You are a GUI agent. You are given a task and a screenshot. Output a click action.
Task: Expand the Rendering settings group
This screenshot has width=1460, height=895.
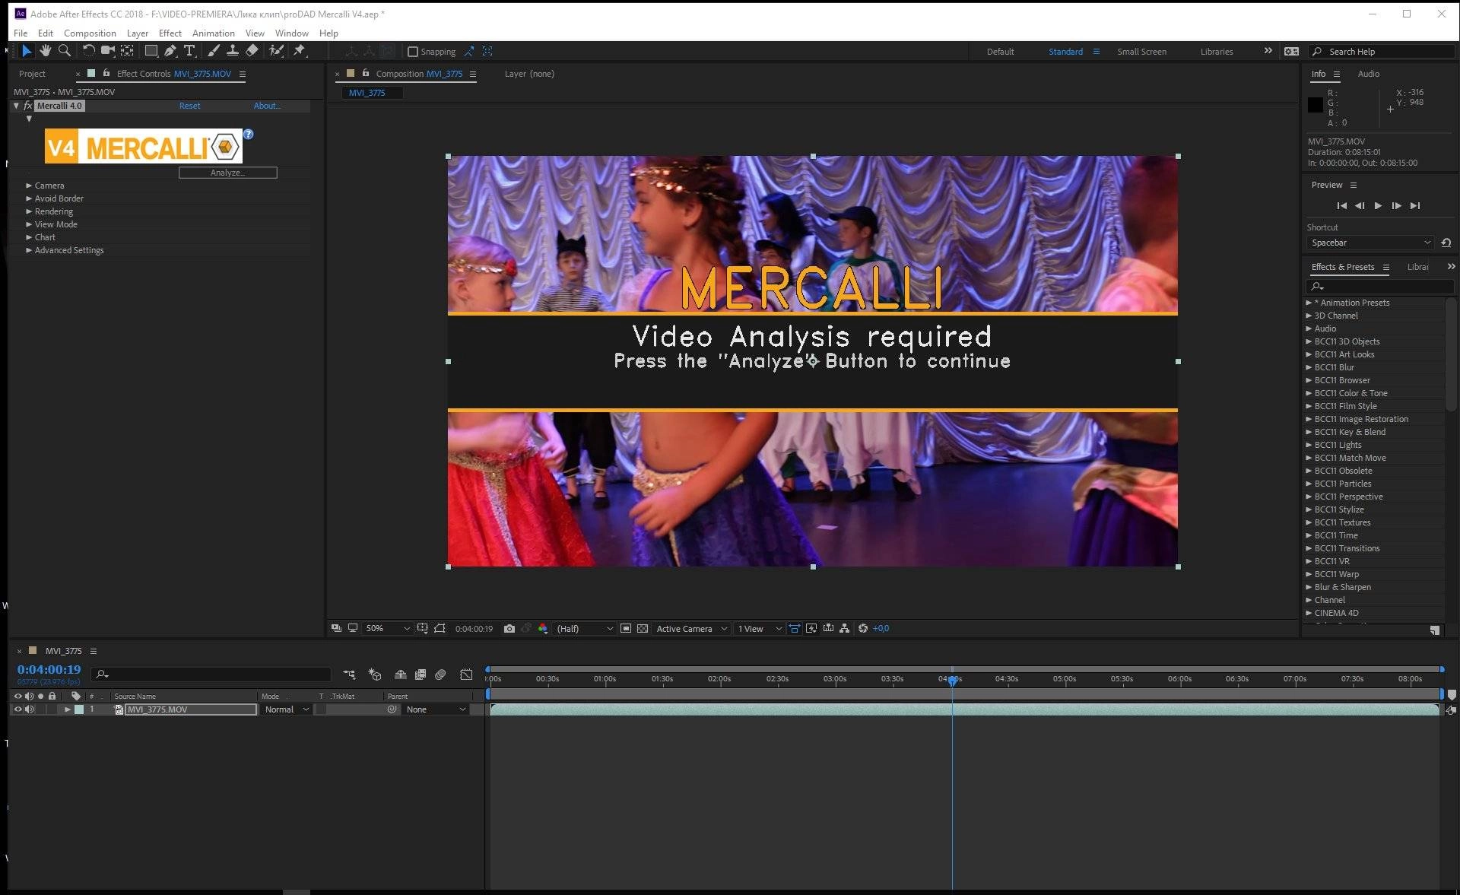[x=29, y=211]
